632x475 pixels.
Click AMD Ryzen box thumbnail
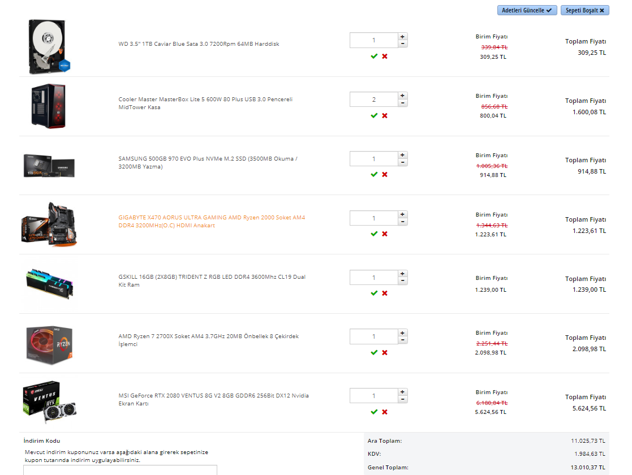coord(49,345)
